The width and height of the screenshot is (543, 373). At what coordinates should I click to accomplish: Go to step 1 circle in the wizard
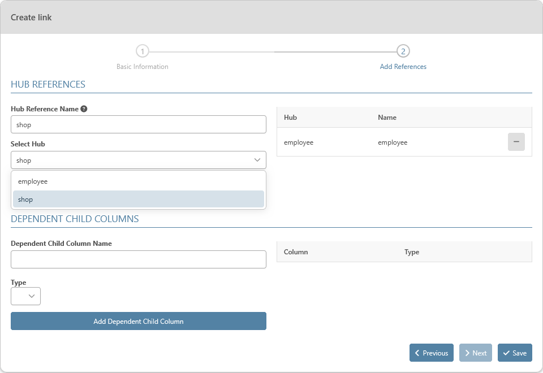pos(143,51)
